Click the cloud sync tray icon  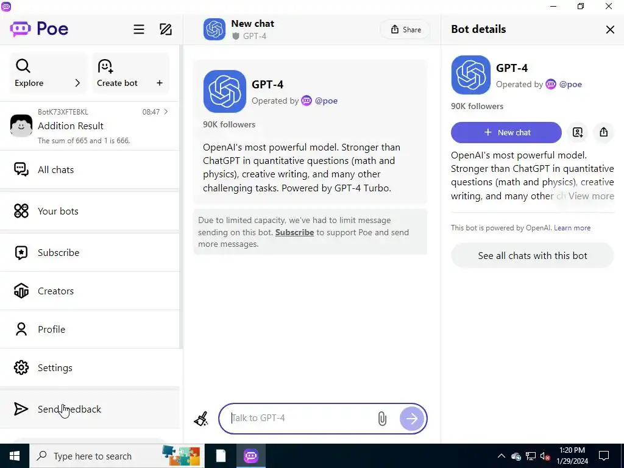[x=516, y=456]
